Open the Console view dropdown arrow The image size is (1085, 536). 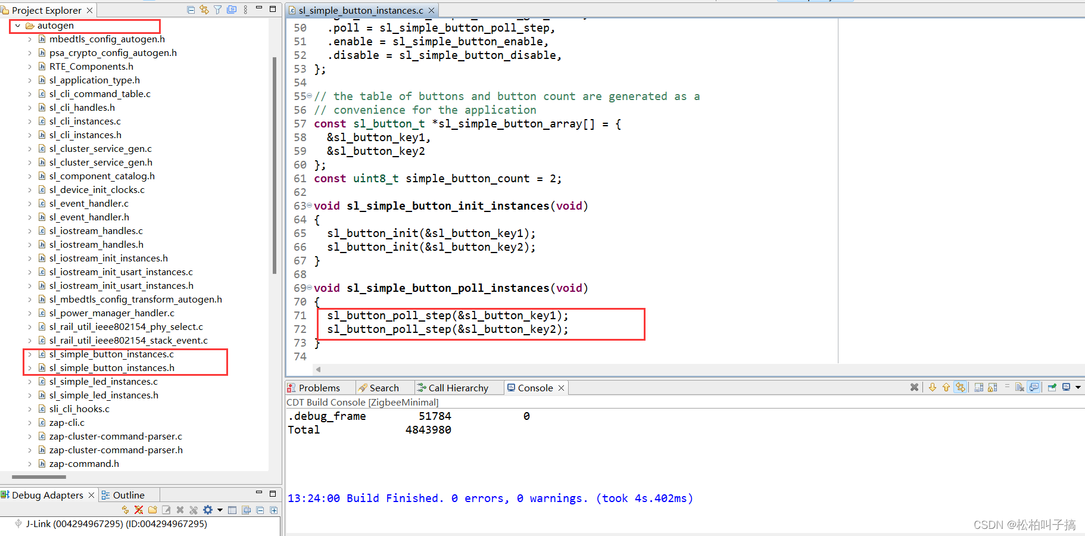point(1078,387)
